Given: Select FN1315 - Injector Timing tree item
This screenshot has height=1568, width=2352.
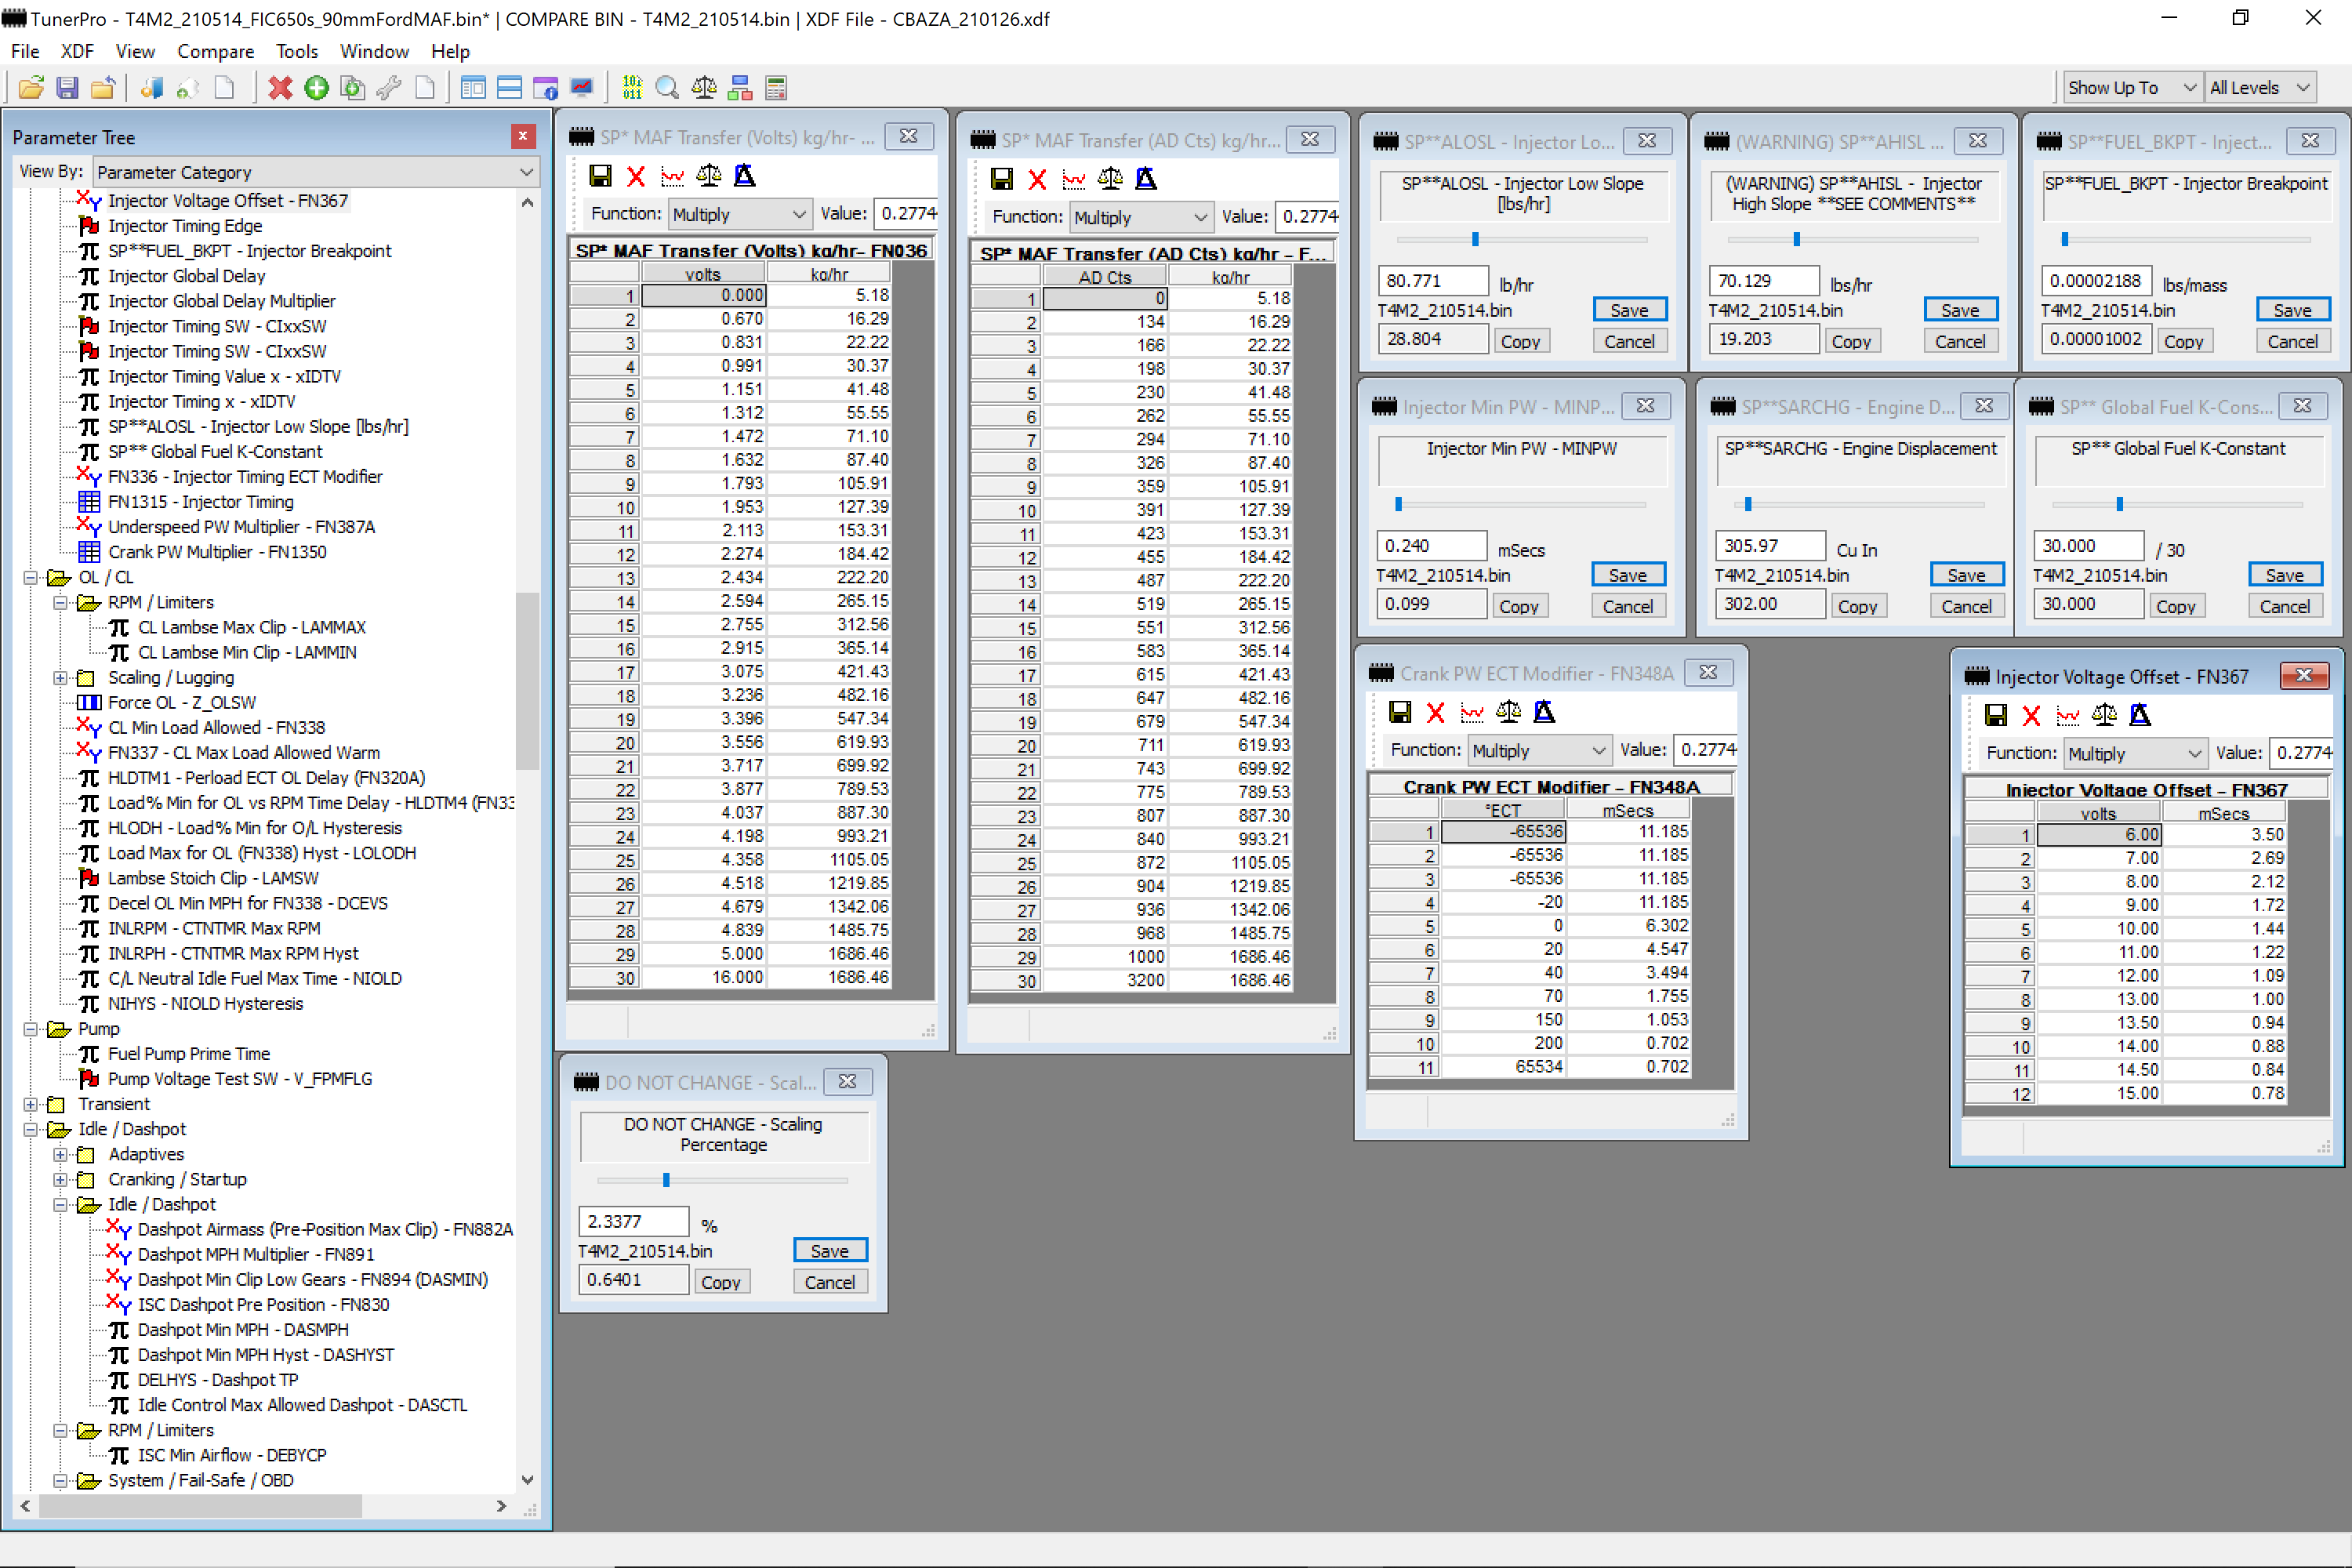Looking at the screenshot, I should [x=200, y=502].
